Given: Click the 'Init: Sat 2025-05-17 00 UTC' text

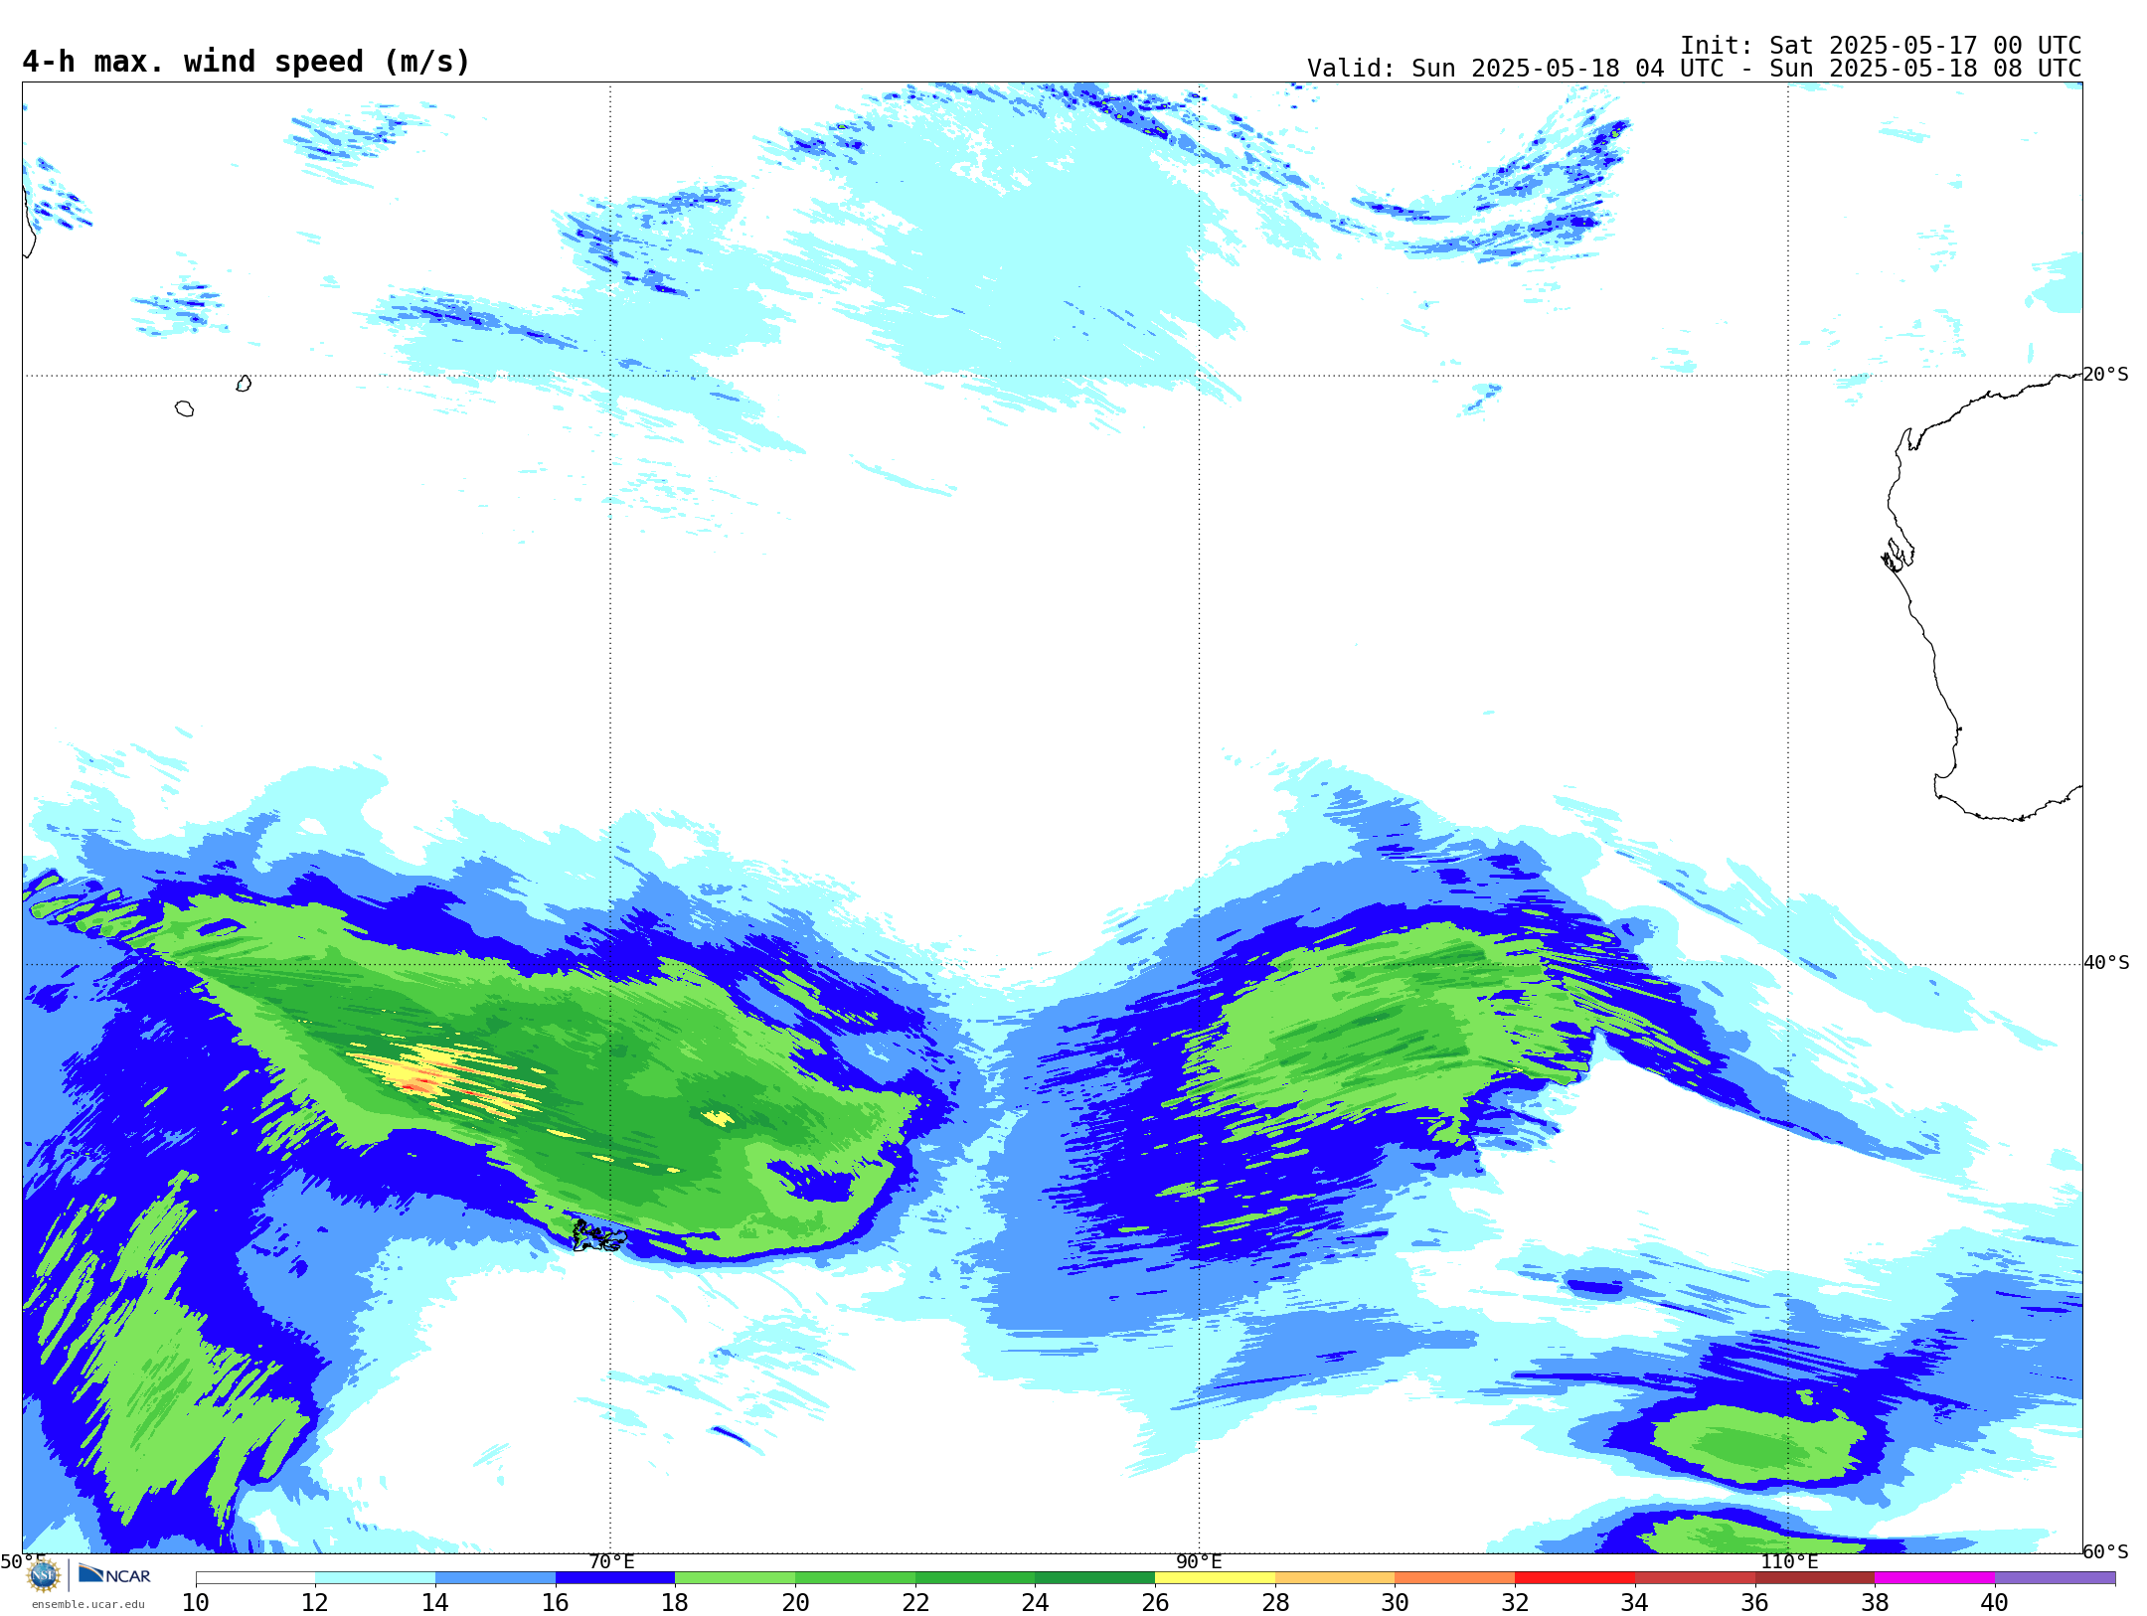Looking at the screenshot, I should point(1881,46).
